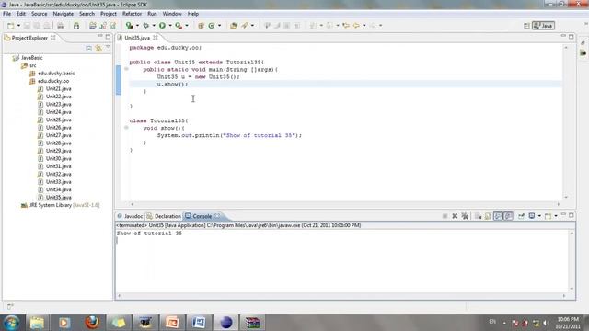Toggle Show Console on standard output
589x331 pixels.
pyautogui.click(x=498, y=216)
